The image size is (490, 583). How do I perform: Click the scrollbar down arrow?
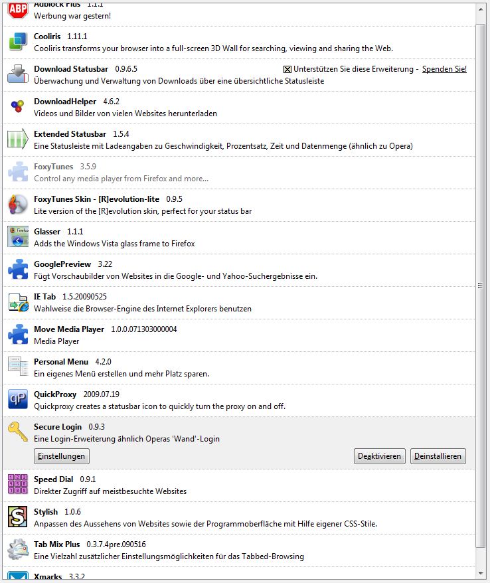pyautogui.click(x=480, y=573)
